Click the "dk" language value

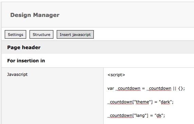[x=159, y=116]
